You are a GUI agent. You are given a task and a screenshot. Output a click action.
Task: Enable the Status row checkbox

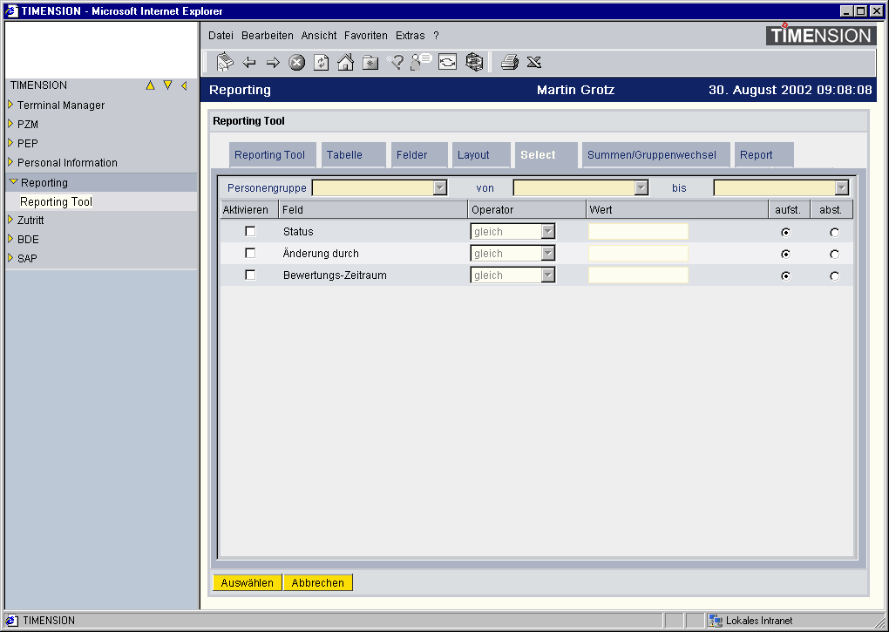[x=250, y=231]
